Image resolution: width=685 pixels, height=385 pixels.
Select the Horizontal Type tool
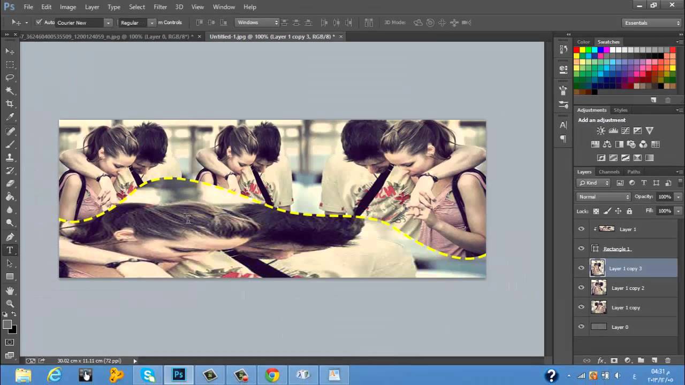10,250
